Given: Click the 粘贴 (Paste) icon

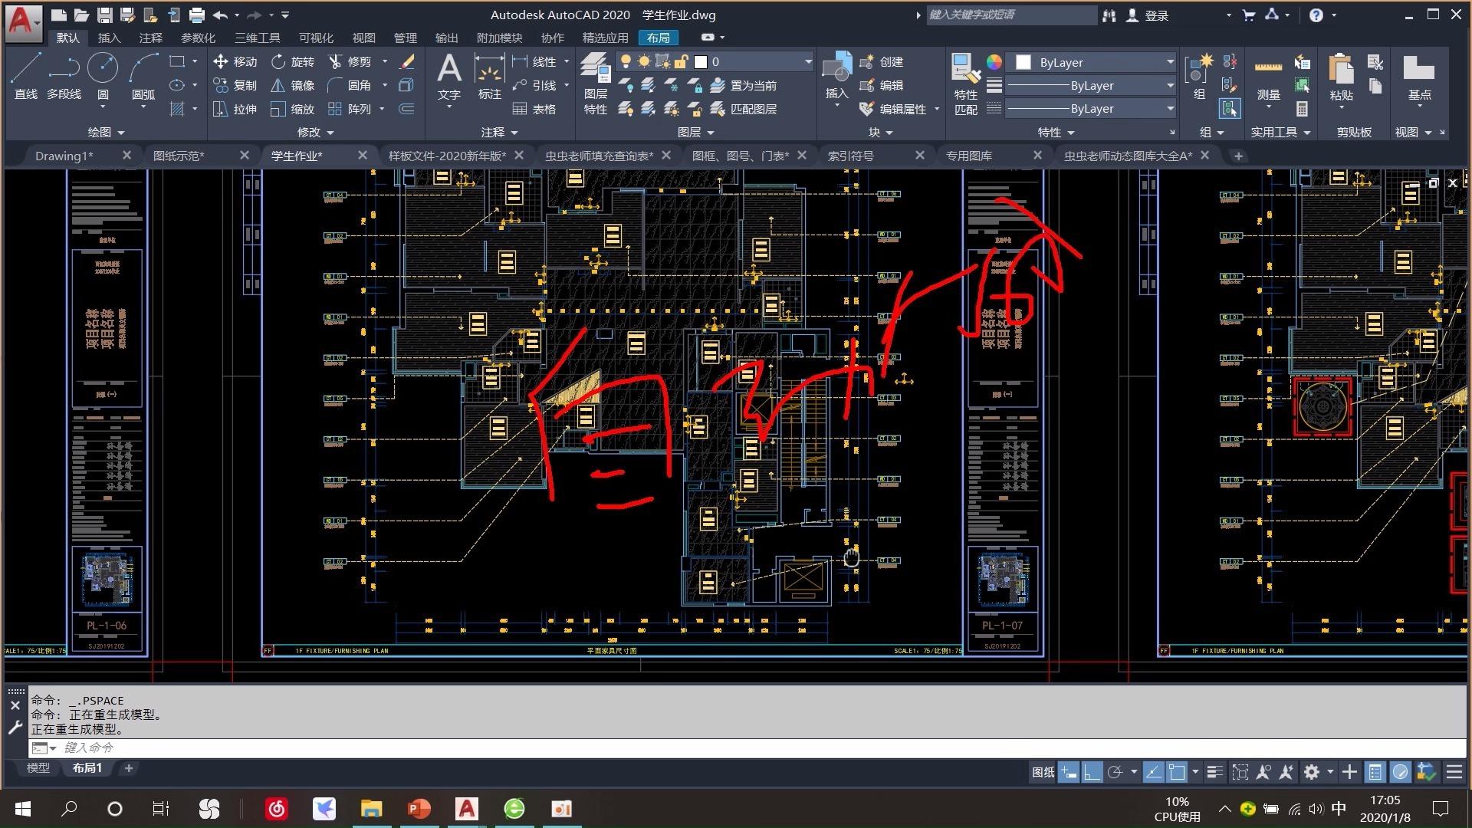Looking at the screenshot, I should click(x=1341, y=77).
